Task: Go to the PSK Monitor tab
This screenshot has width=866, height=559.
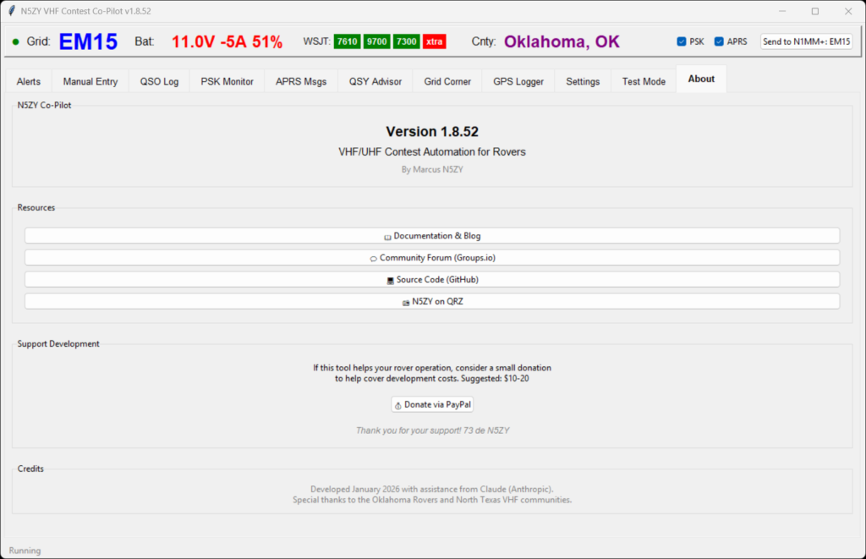Action: (227, 81)
